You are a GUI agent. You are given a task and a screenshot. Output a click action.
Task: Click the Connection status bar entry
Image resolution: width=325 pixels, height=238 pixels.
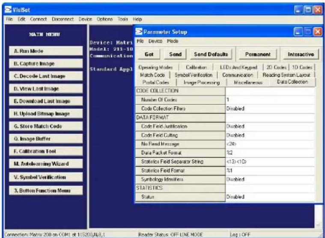click(55, 235)
